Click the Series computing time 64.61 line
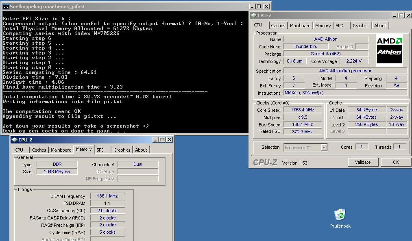This screenshot has height=241, width=412. coord(50,72)
